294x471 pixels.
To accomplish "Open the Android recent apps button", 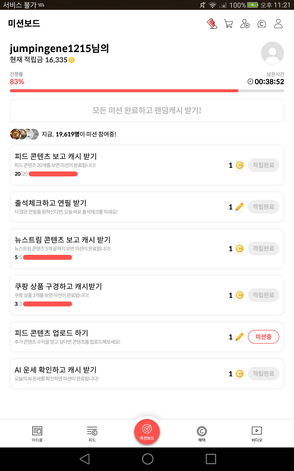I will [211, 459].
